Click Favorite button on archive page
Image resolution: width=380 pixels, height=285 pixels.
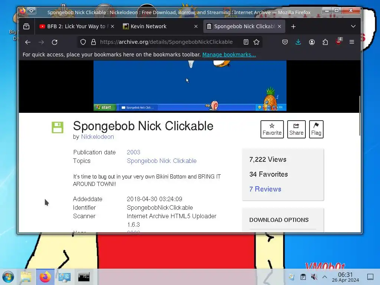coord(272,129)
